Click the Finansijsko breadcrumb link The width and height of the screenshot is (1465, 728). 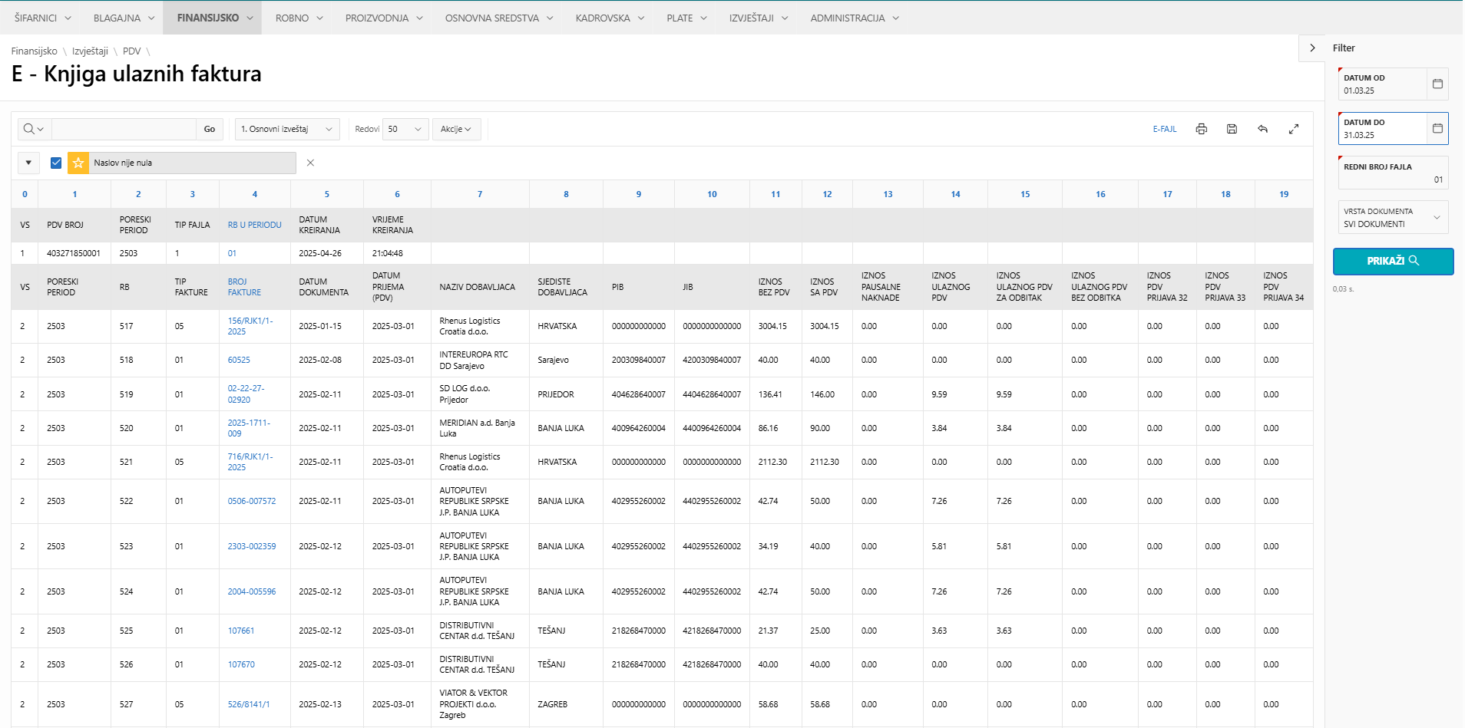coord(34,51)
